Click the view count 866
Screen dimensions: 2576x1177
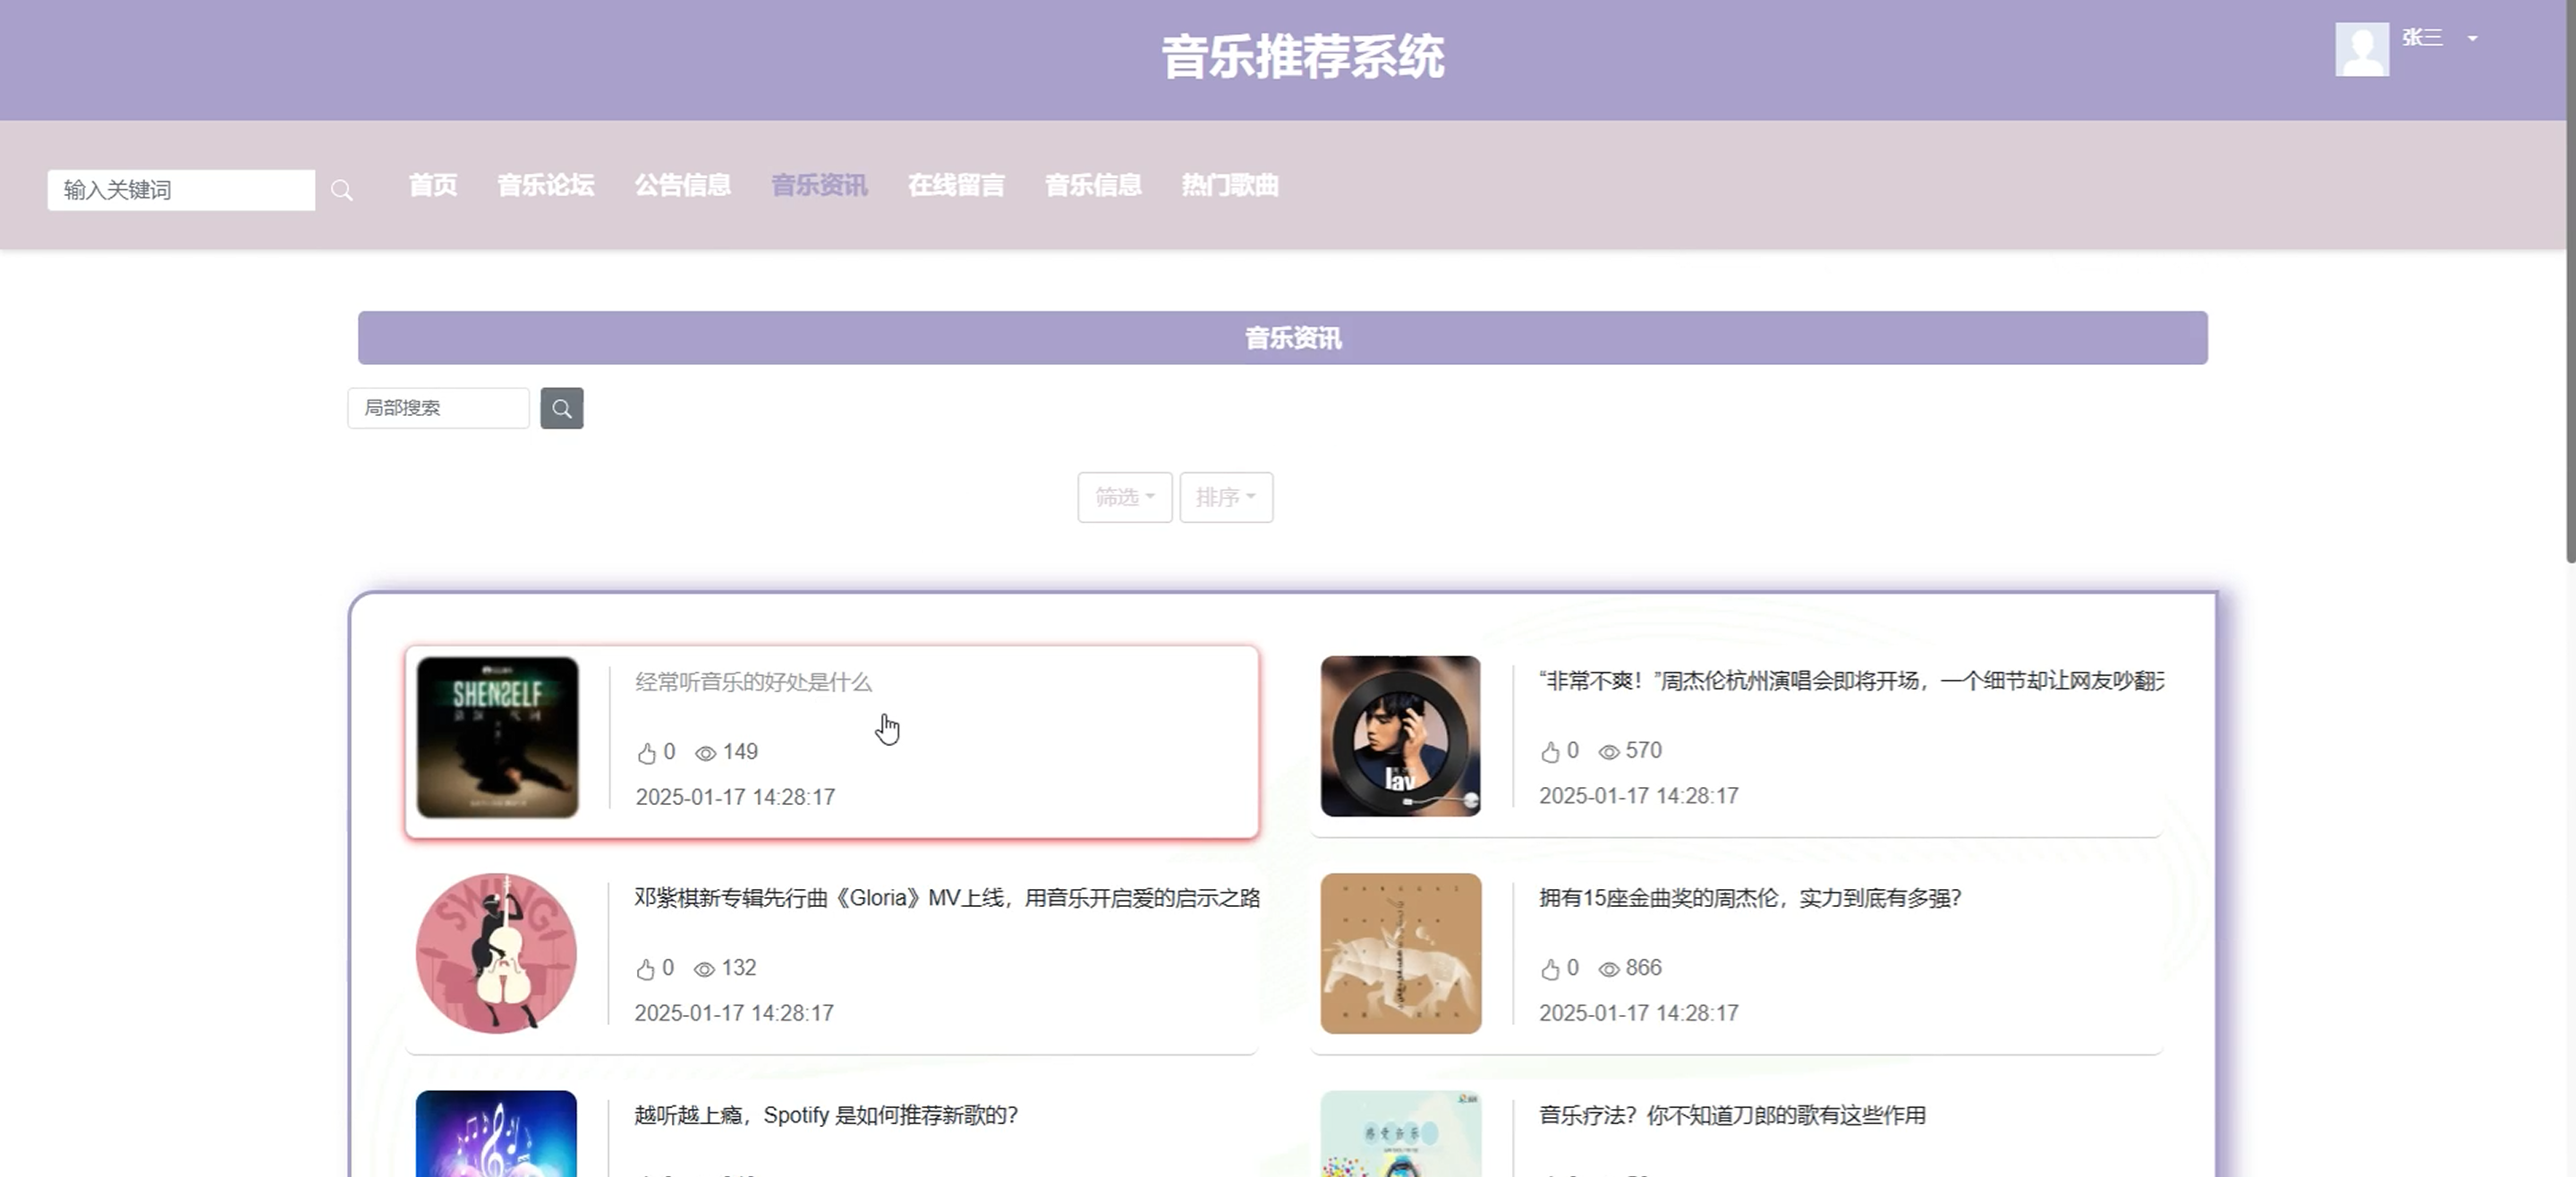[1644, 968]
